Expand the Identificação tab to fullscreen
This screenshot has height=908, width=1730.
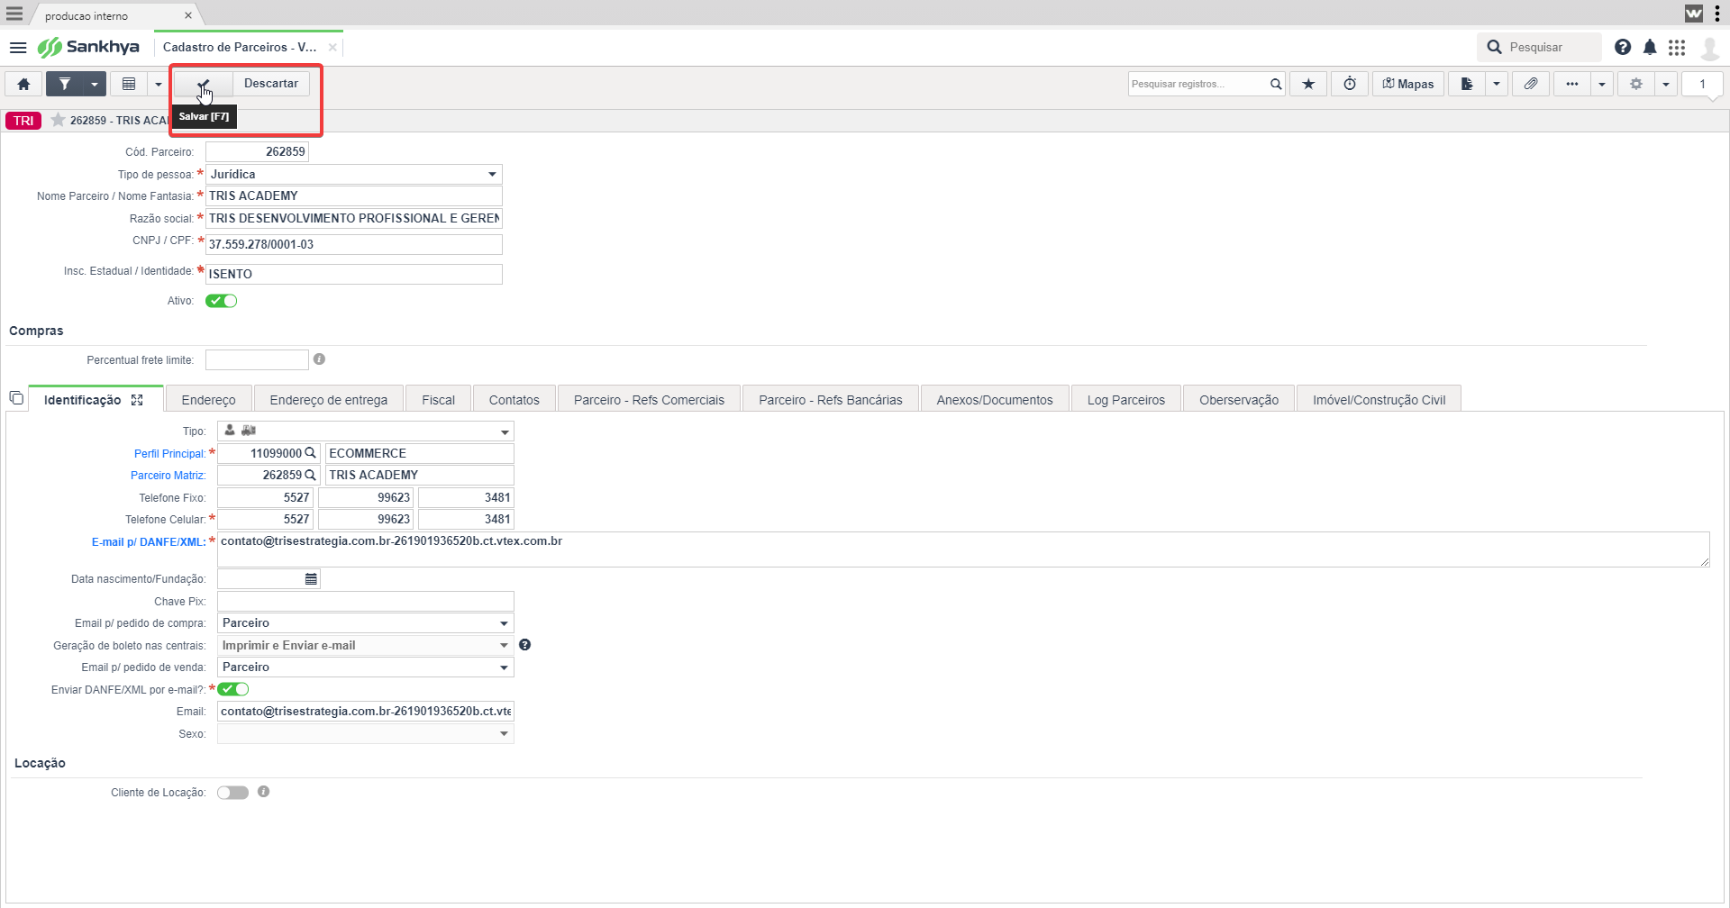tap(137, 400)
